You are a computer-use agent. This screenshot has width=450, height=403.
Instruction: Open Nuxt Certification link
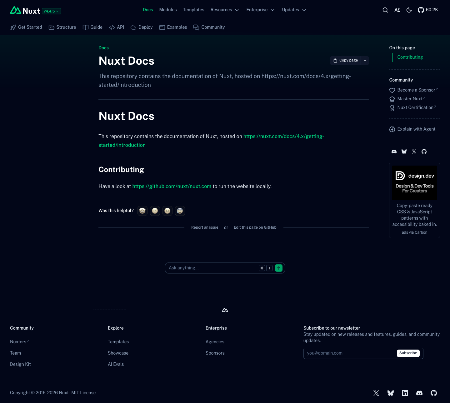tap(413, 107)
